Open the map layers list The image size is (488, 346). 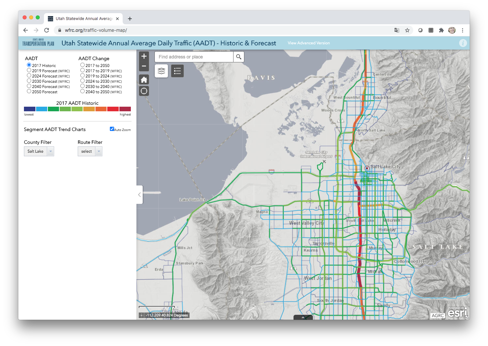[x=161, y=71]
